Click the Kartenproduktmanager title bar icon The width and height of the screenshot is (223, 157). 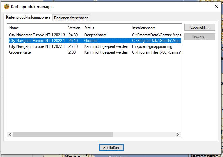6,7
